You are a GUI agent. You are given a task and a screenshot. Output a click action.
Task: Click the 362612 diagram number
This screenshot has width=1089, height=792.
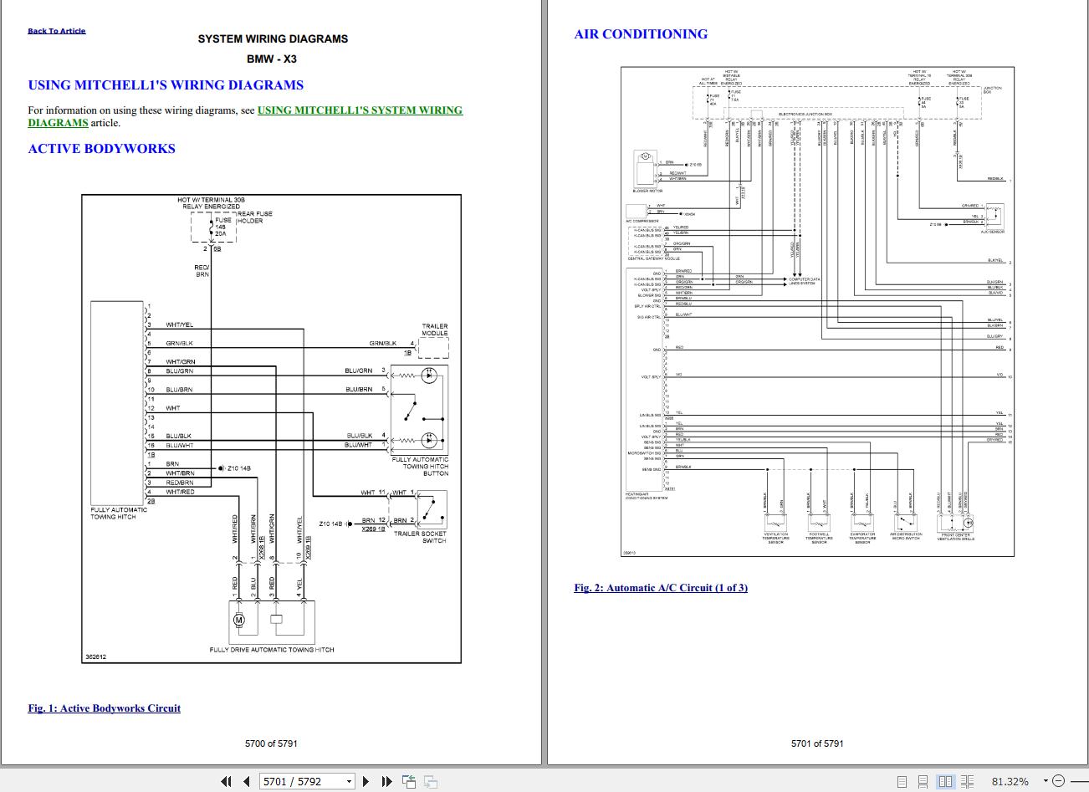tap(95, 657)
